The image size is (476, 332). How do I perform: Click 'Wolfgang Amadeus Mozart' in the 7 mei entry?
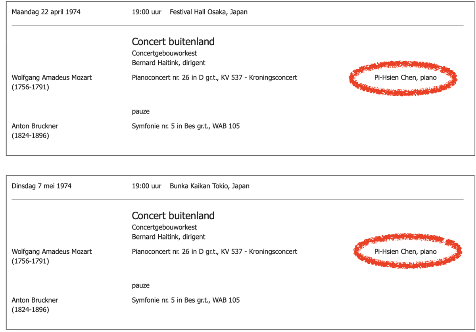[x=52, y=251]
